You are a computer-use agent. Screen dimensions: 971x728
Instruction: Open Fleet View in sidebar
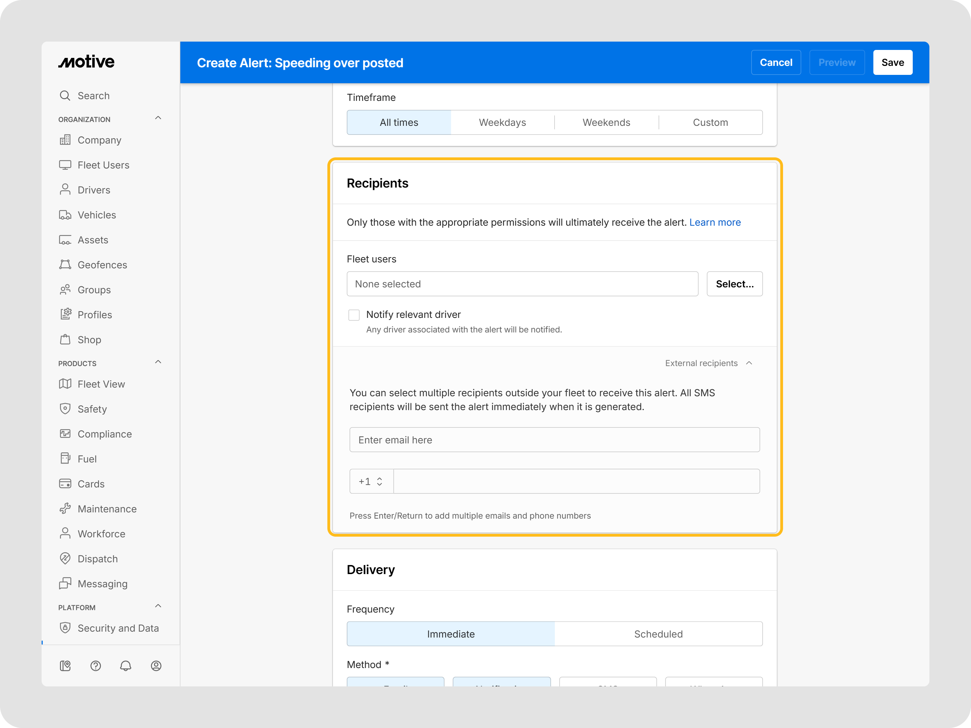[x=101, y=384]
